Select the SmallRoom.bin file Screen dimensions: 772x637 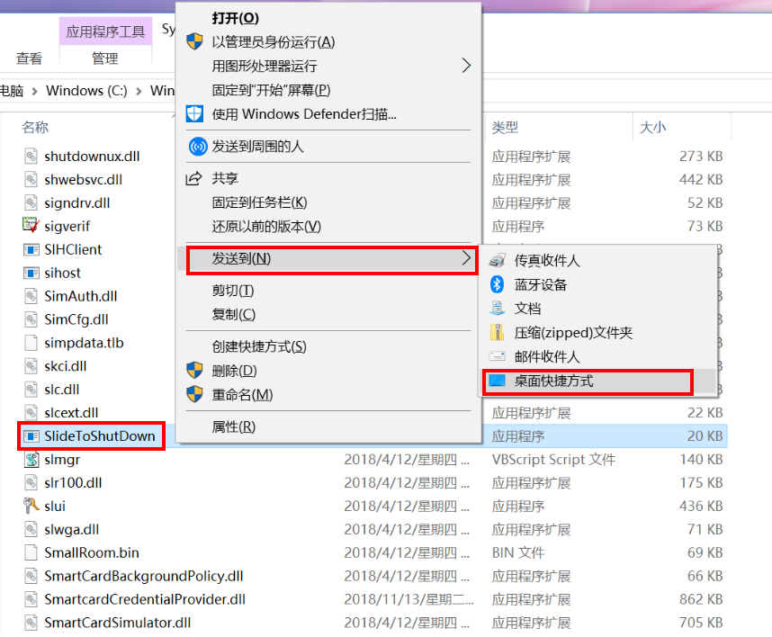pos(92,552)
